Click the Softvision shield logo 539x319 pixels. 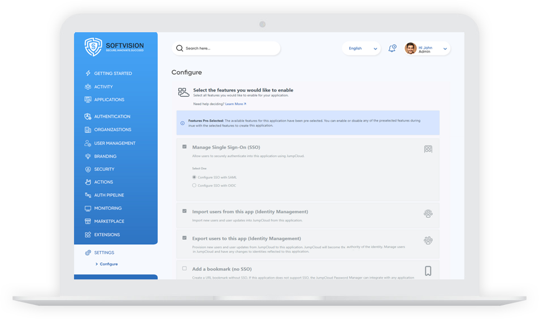[93, 47]
